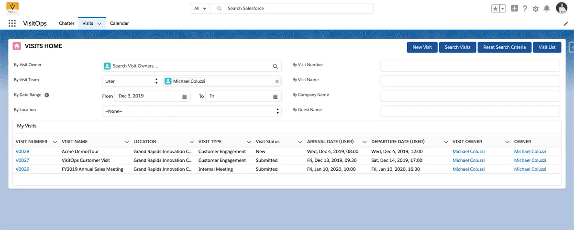
Task: Open the Favorites star icon
Action: pyautogui.click(x=495, y=9)
